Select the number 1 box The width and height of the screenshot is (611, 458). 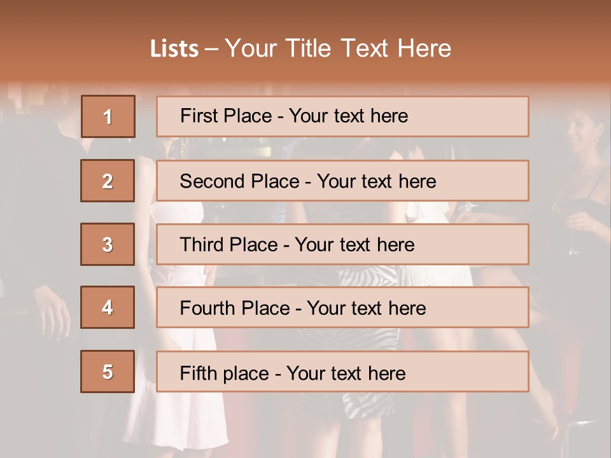[x=108, y=116]
